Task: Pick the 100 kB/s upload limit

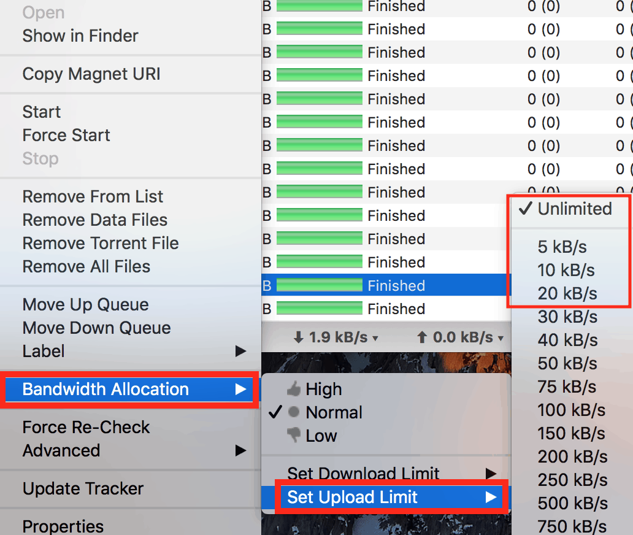Action: pos(571,410)
